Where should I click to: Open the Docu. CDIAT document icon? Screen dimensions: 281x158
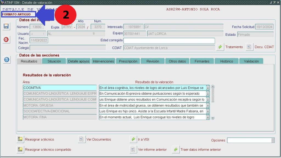pyautogui.click(x=249, y=47)
